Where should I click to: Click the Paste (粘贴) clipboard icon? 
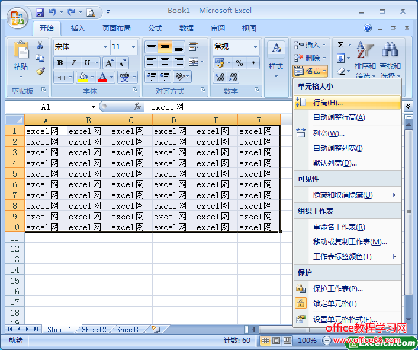coord(21,52)
